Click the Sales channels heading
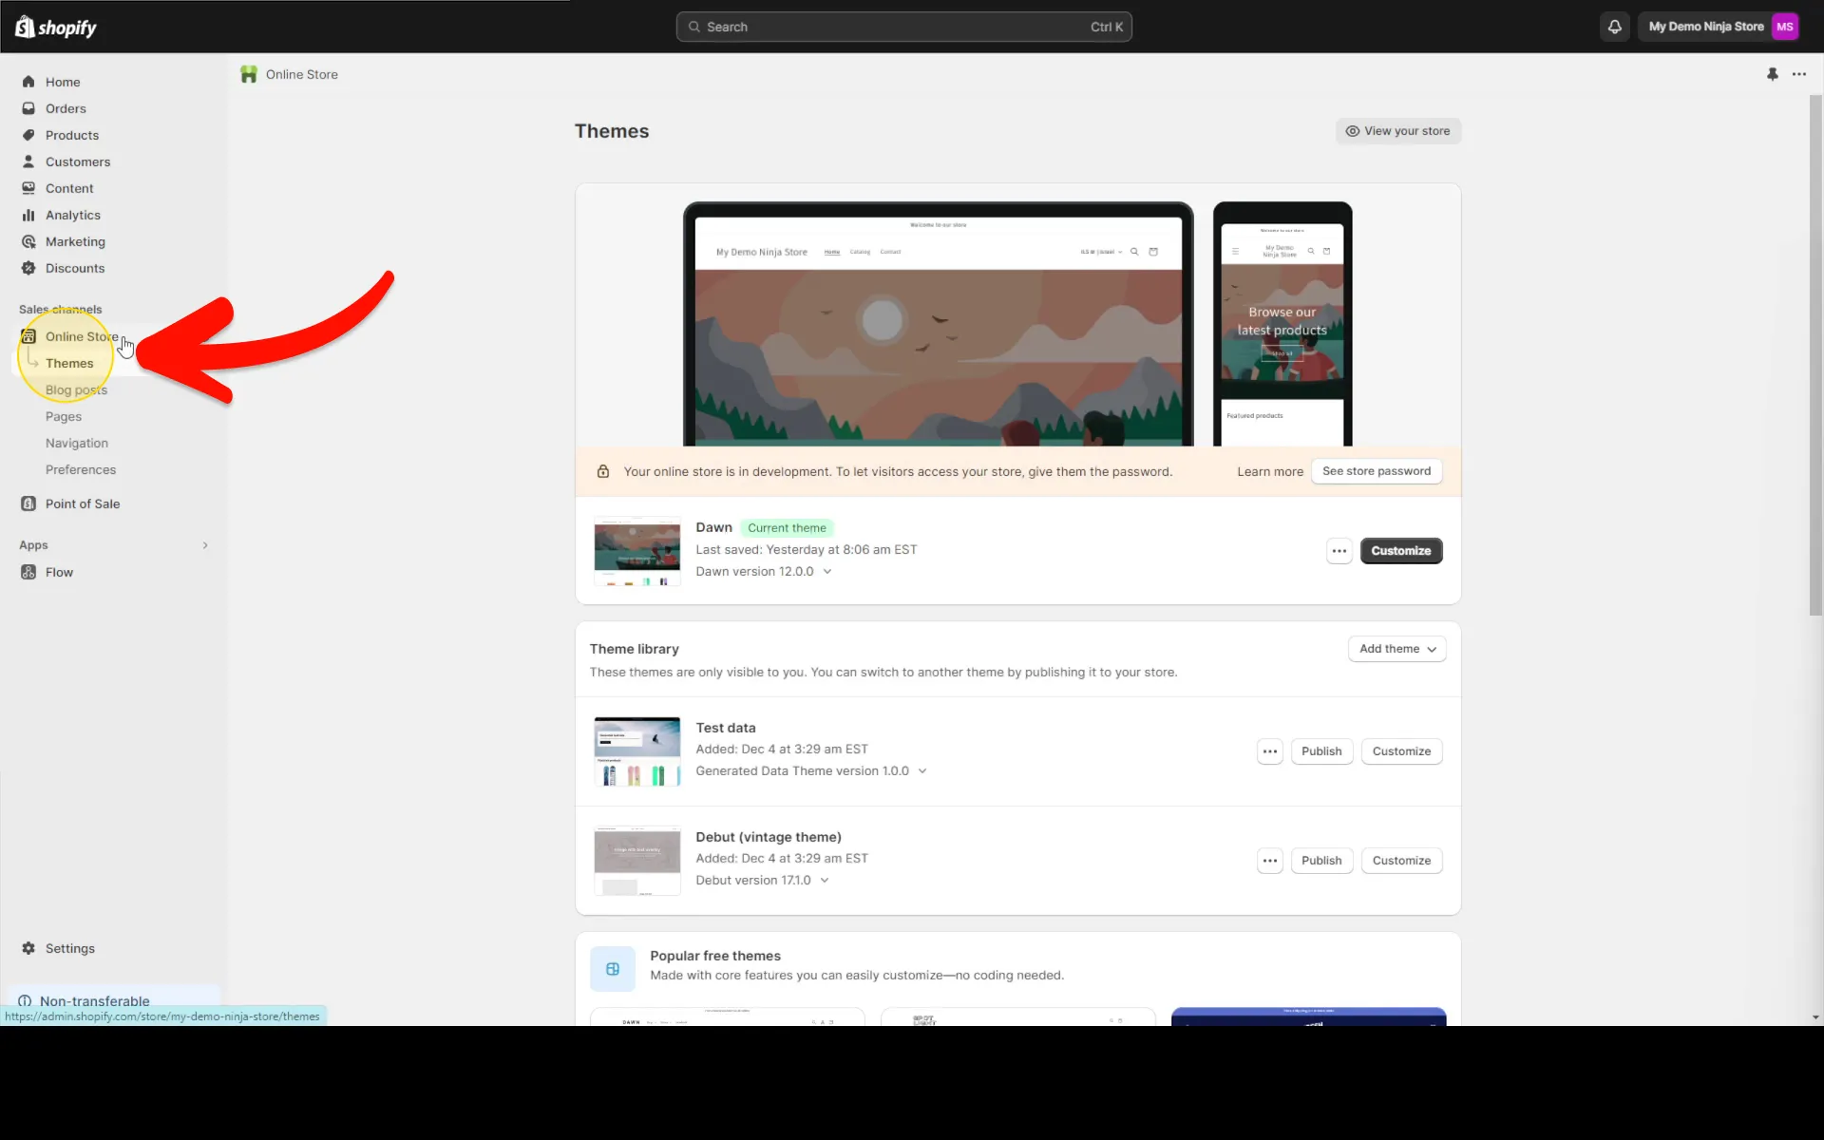Viewport: 1824px width, 1140px height. pos(60,310)
